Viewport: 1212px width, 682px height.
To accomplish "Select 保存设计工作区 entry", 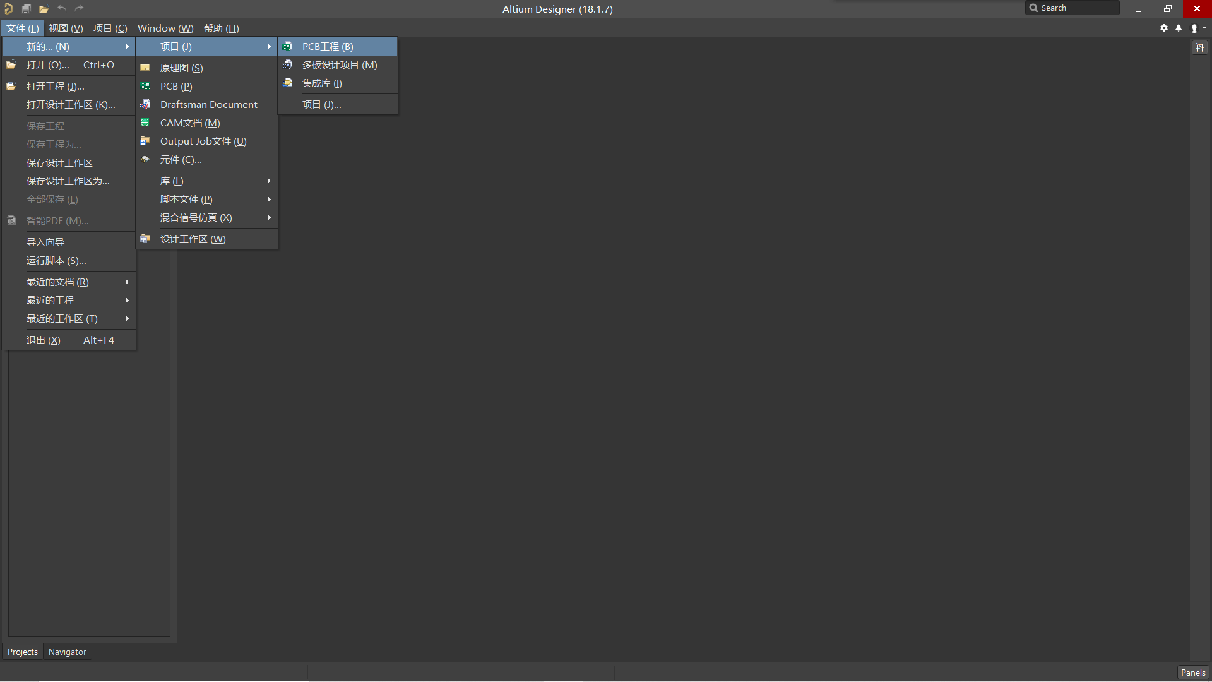I will 69,162.
